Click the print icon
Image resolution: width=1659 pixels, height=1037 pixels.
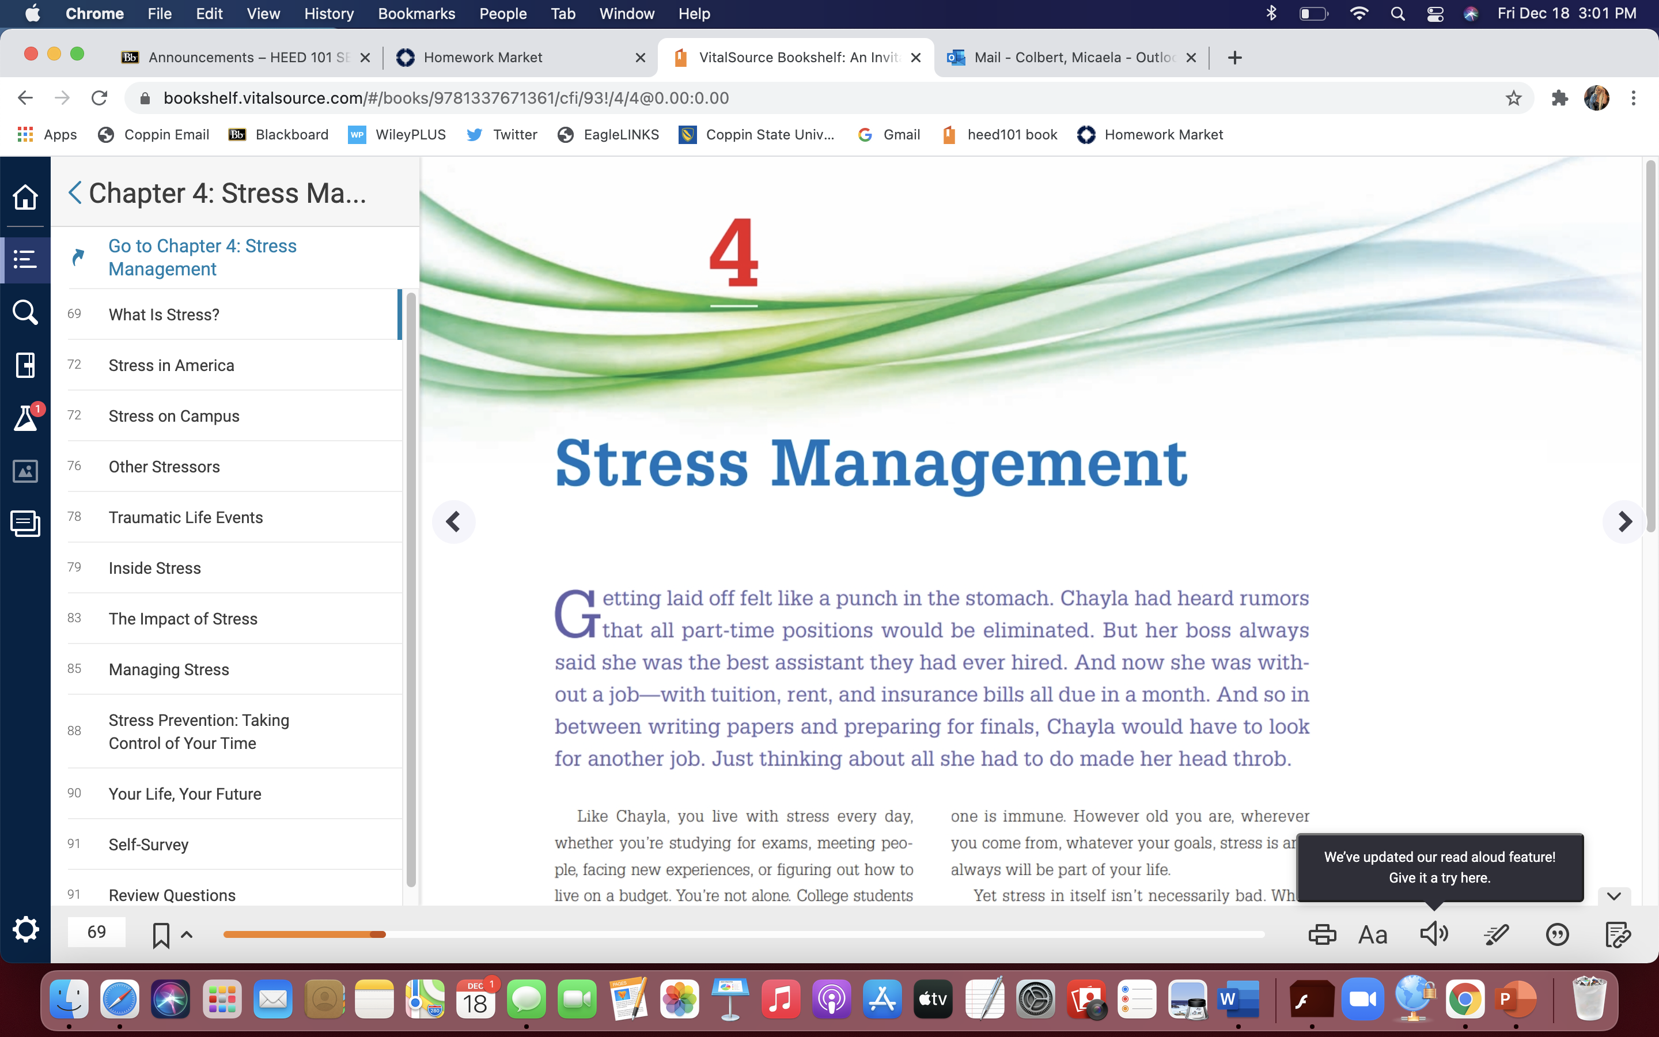tap(1321, 934)
